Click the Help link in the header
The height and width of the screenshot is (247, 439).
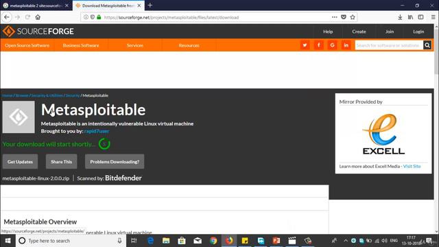coord(328,32)
